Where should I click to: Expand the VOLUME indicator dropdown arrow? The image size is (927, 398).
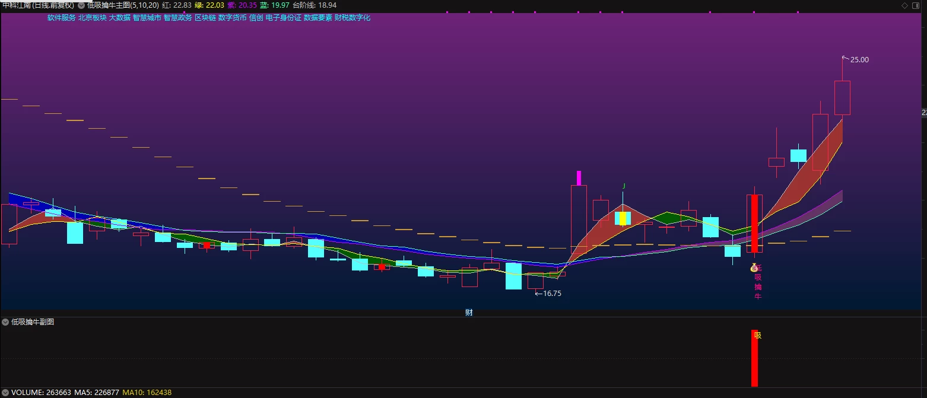click(5, 393)
